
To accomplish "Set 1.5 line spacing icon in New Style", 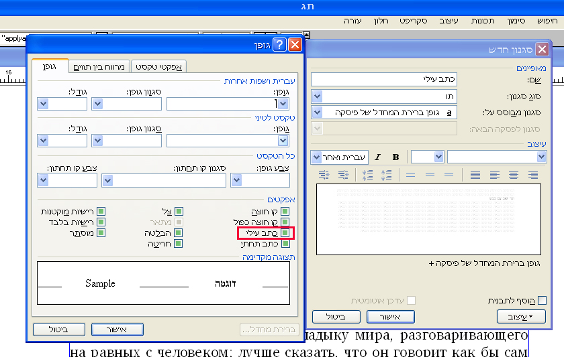I will pos(430,175).
